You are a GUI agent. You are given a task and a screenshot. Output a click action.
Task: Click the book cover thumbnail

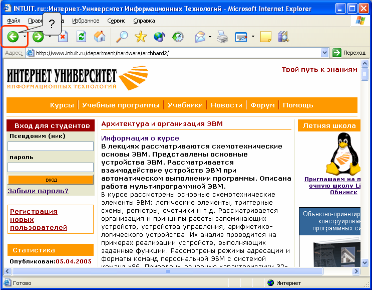tap(337, 253)
